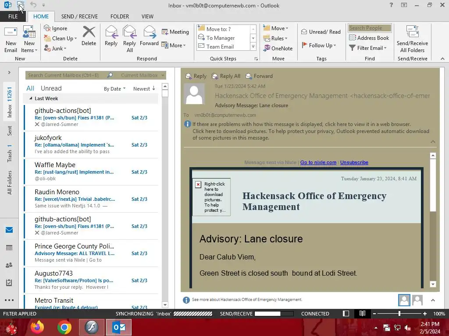Switch to Calendar in navigation bar
This screenshot has width=449, height=336.
pyautogui.click(x=9, y=248)
